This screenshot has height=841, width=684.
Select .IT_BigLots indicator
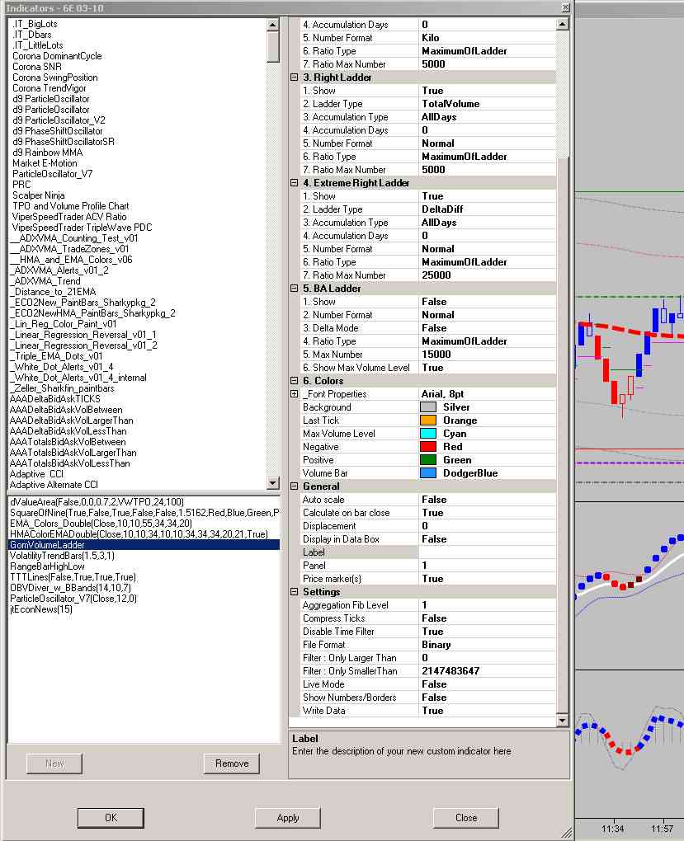pos(35,24)
